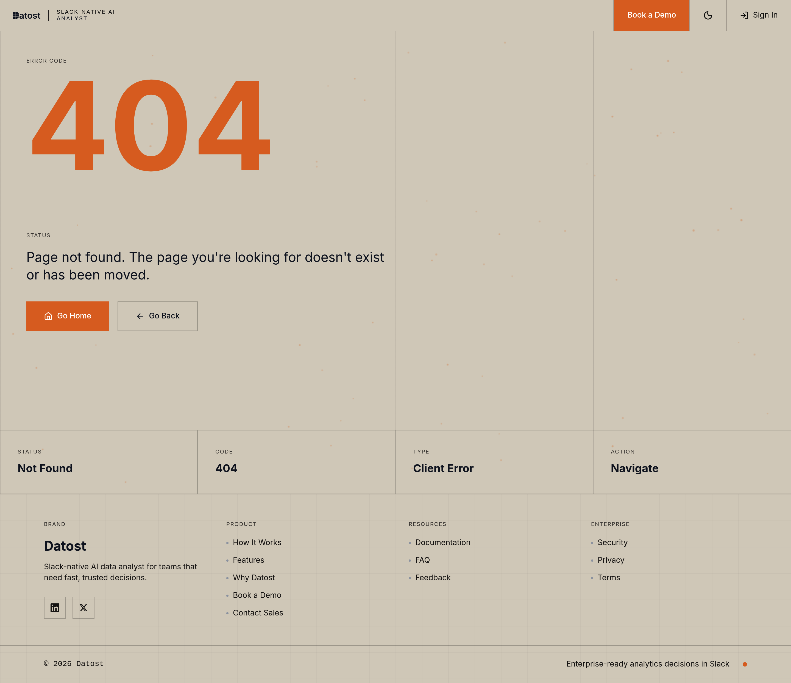Click the Sign In text
Image resolution: width=791 pixels, height=683 pixels.
[765, 15]
